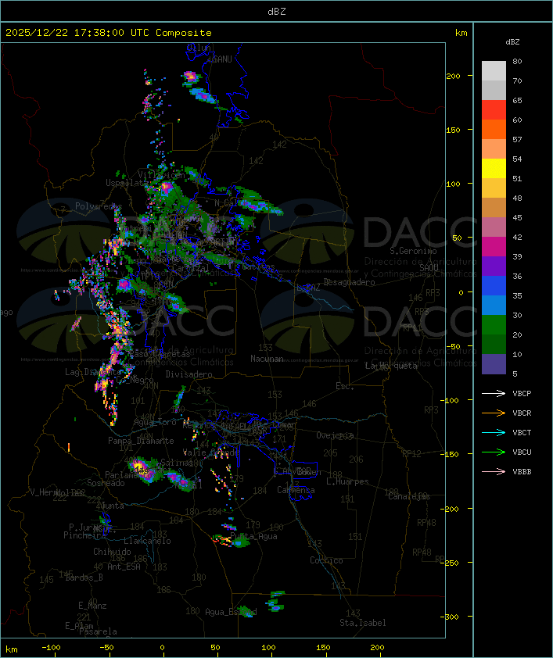The width and height of the screenshot is (553, 658).
Task: Select the magenta 39-42 dBZ swatch
Action: (494, 246)
